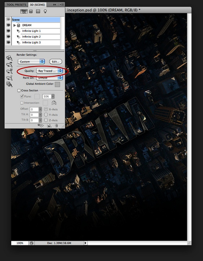The height and width of the screenshot is (261, 203).
Task: Select the X-Axis radio button
Action: pyautogui.click(x=46, y=109)
